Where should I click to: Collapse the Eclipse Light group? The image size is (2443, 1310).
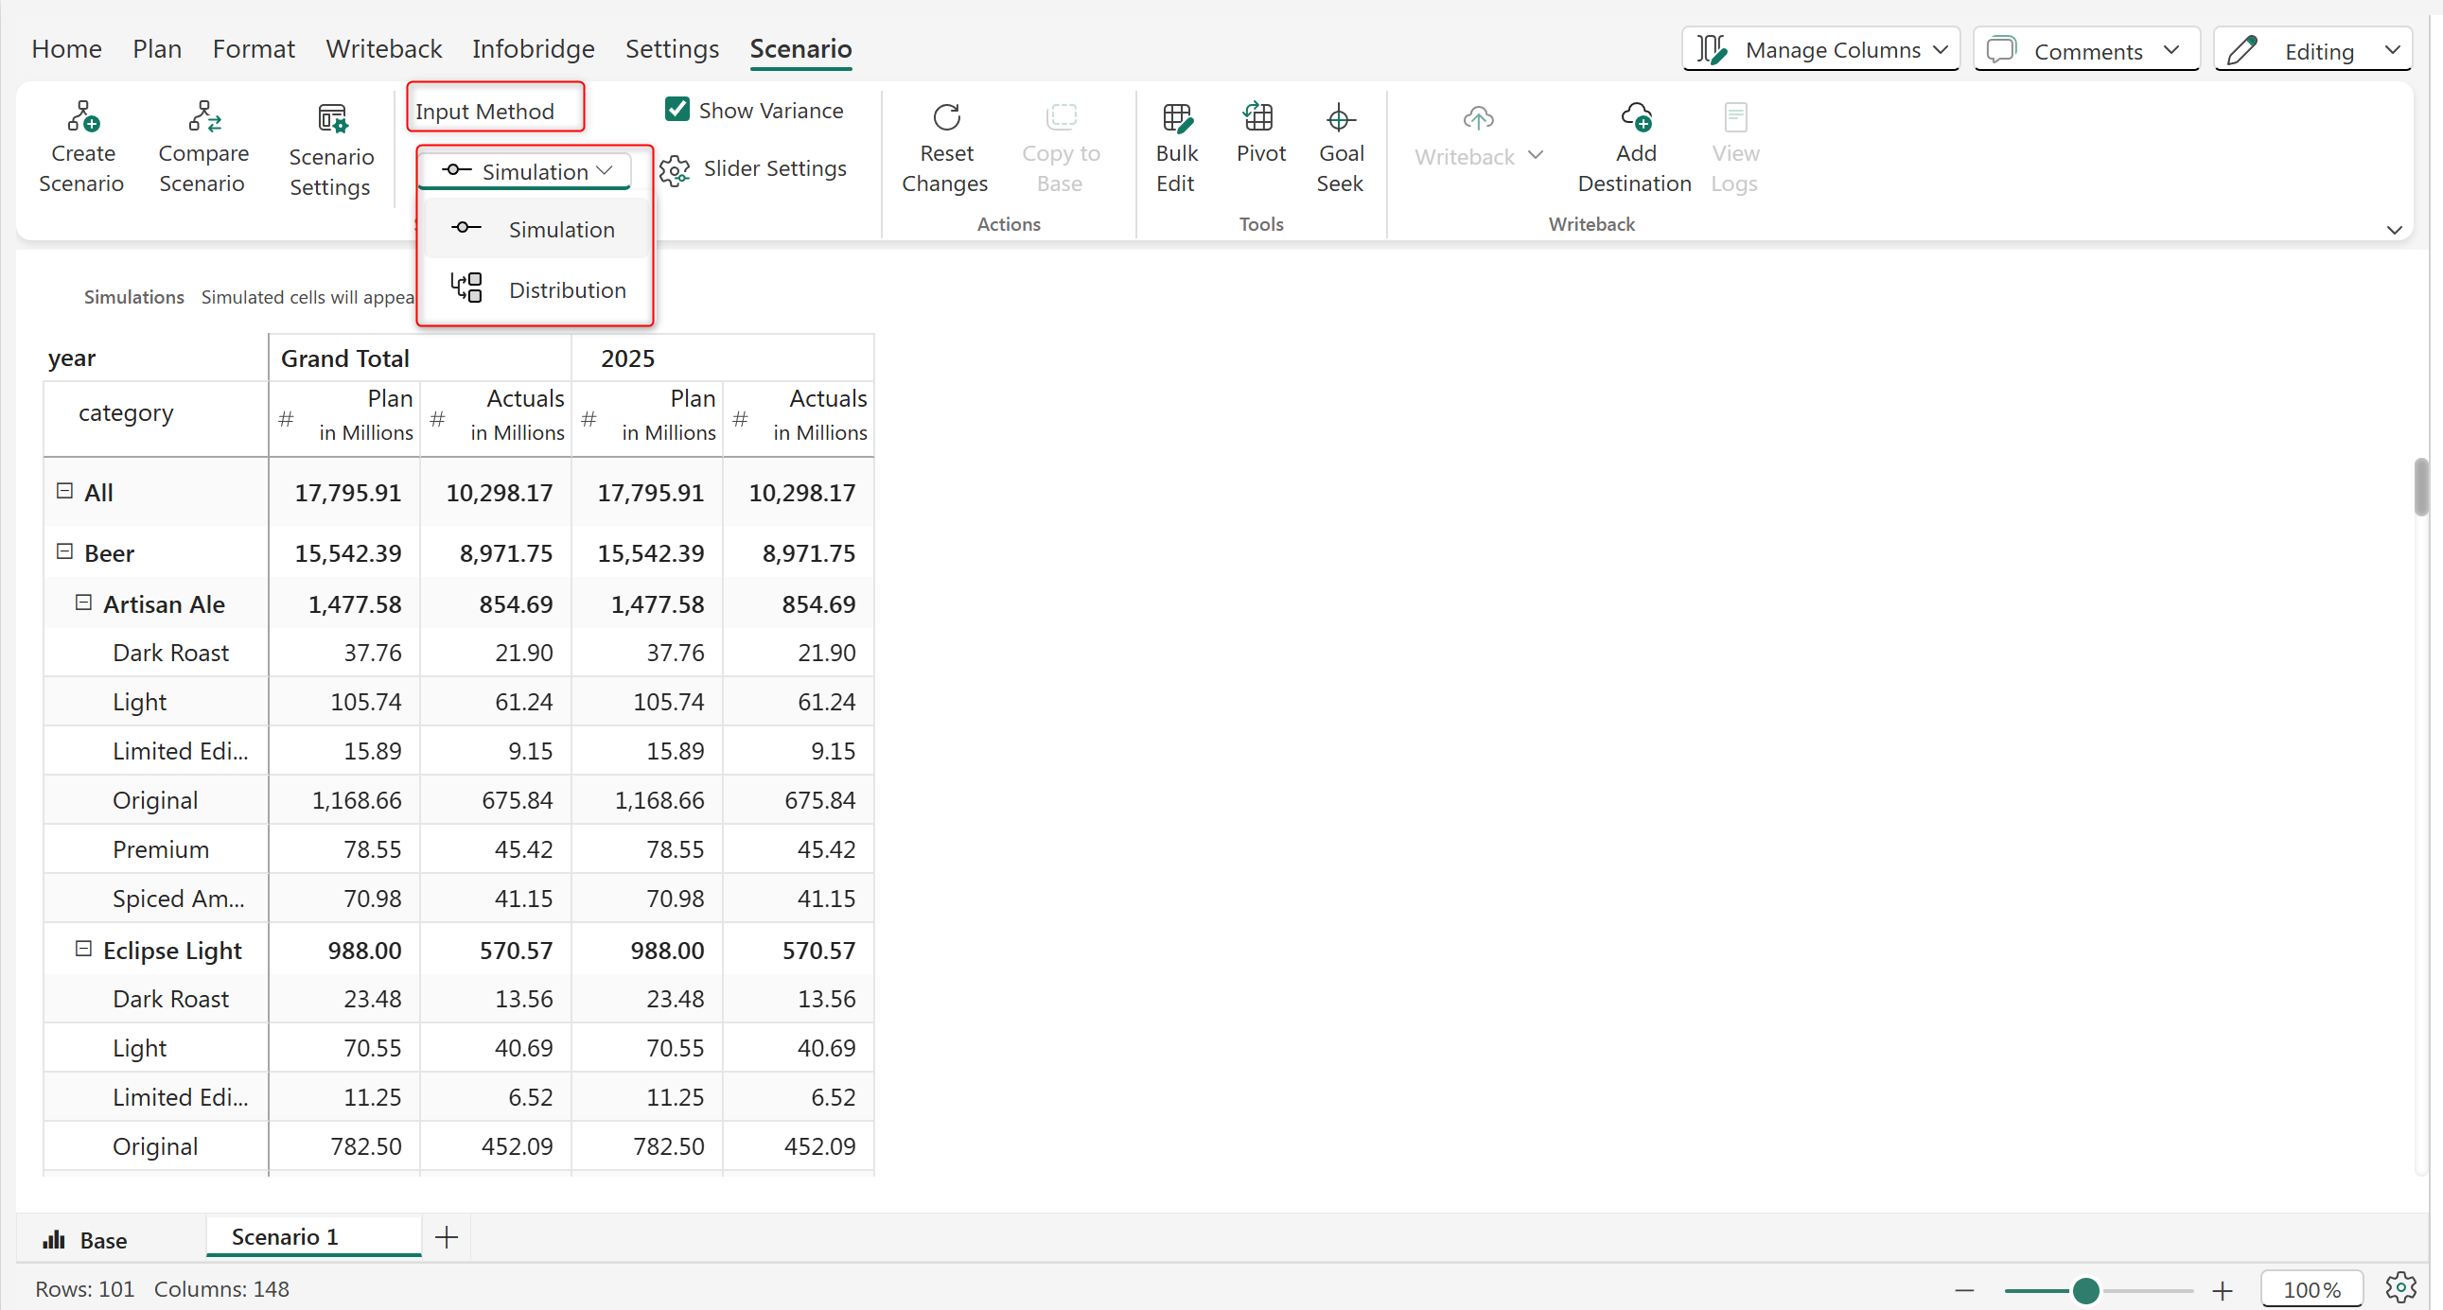(x=83, y=949)
